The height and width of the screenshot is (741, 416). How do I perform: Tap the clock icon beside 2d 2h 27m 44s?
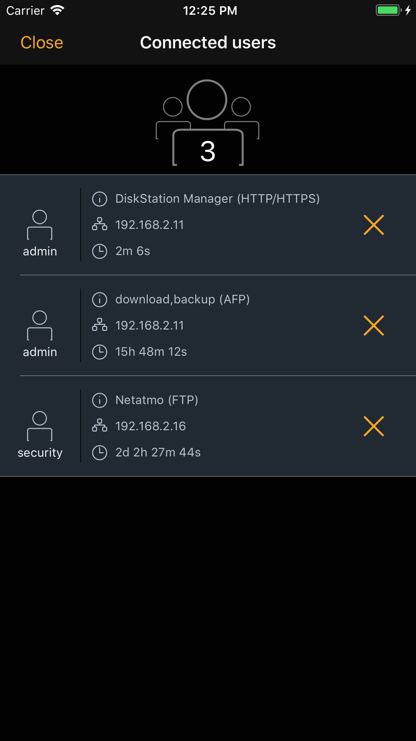[99, 452]
